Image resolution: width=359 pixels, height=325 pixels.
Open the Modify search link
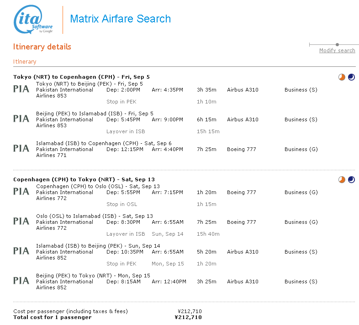(337, 50)
